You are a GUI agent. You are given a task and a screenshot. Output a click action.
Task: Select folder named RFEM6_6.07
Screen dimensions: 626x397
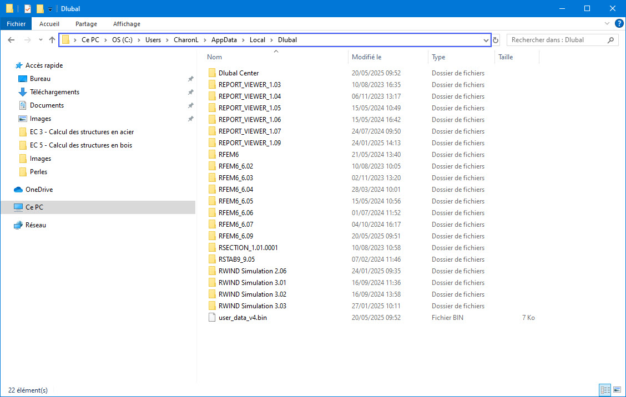point(235,224)
